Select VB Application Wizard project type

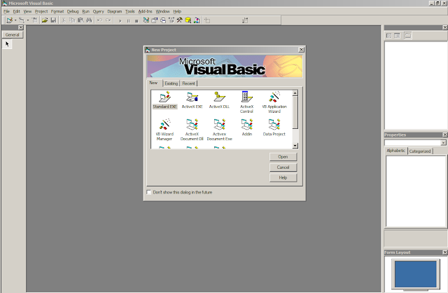[274, 102]
